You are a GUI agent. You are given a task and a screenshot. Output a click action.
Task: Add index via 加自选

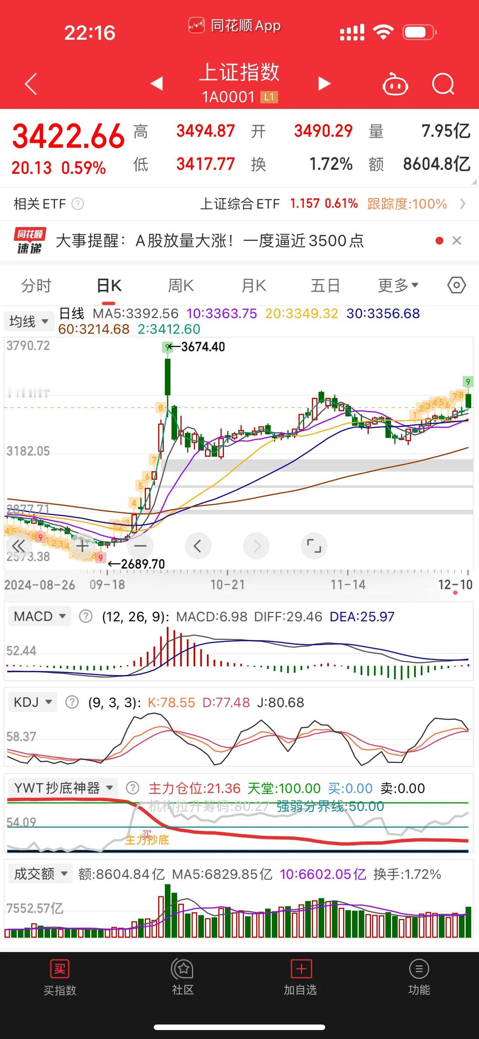(x=300, y=978)
